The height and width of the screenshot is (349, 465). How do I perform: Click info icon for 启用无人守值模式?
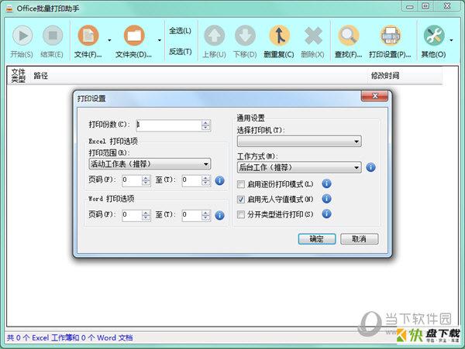pos(326,199)
